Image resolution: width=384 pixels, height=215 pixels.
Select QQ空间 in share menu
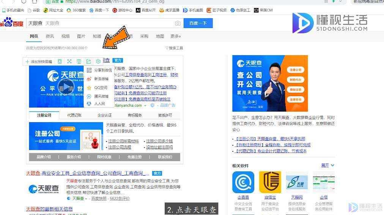coord(97,88)
